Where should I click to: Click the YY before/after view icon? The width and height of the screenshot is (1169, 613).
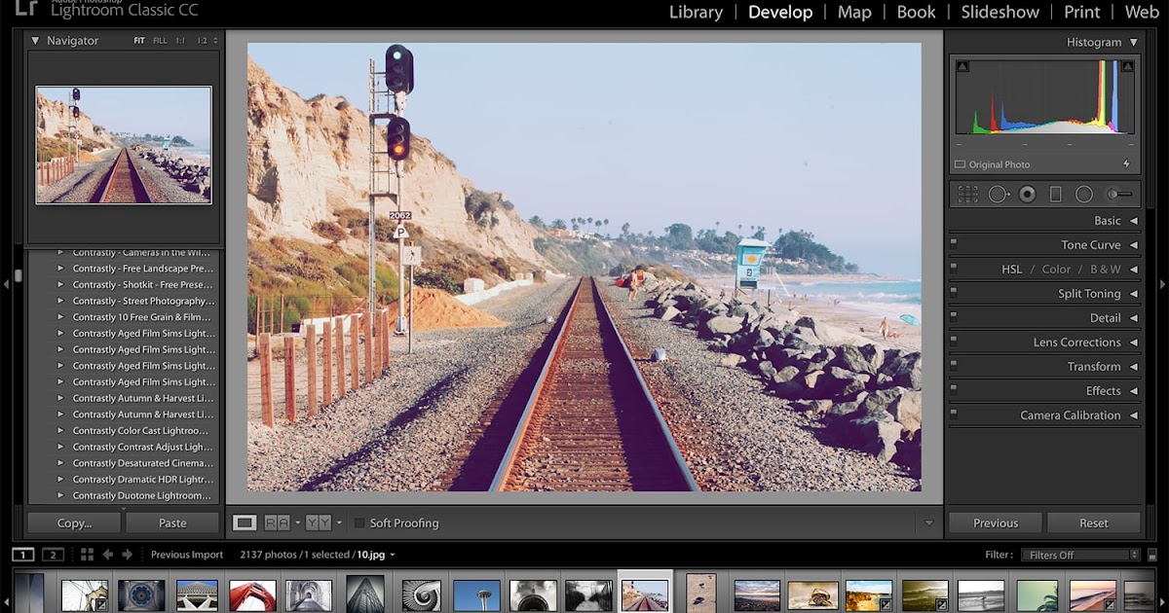point(318,523)
